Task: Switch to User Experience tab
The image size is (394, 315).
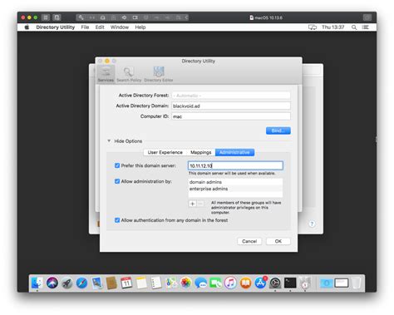Action: click(165, 152)
